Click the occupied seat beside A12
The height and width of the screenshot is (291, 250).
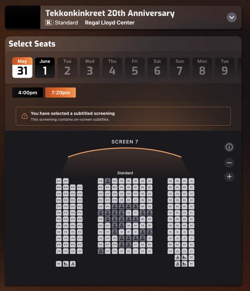click(x=107, y=181)
